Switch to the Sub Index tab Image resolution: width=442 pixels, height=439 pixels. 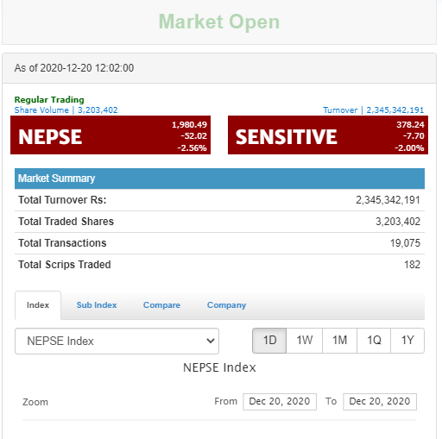point(97,305)
